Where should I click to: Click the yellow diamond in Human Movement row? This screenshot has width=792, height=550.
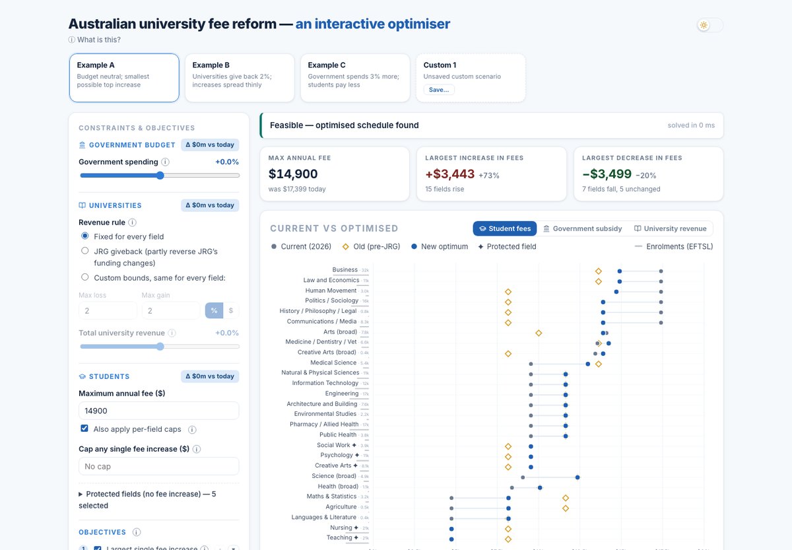508,291
